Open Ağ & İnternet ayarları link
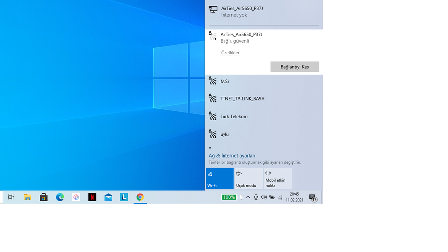This screenshot has height=252, width=448. (x=231, y=156)
